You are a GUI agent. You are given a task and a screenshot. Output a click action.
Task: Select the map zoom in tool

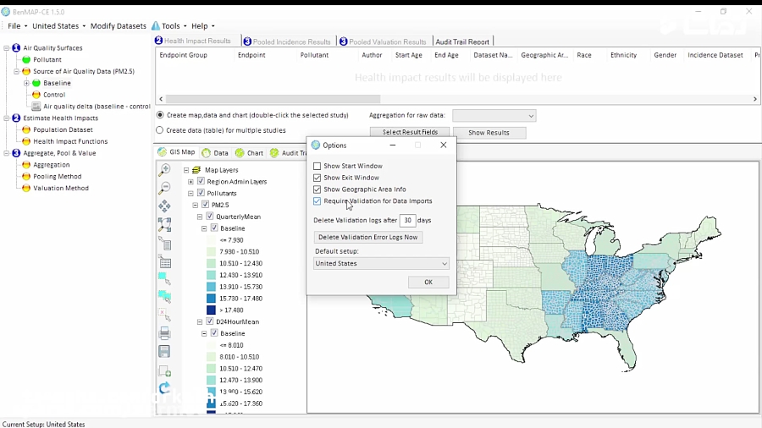[x=165, y=169]
